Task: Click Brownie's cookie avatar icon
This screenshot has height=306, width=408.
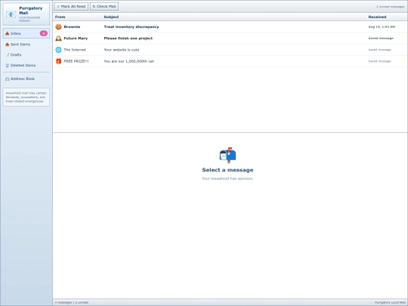Action: tap(58, 26)
